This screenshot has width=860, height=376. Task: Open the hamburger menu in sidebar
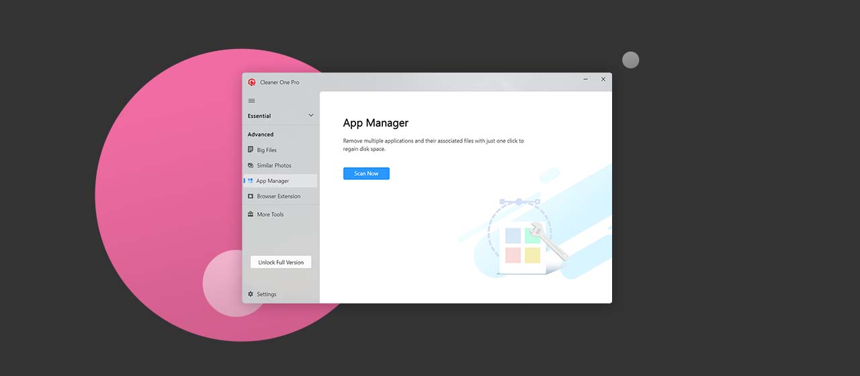(252, 101)
